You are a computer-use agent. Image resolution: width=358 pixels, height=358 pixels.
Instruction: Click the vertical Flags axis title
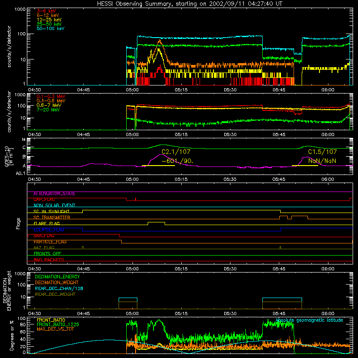click(18, 223)
